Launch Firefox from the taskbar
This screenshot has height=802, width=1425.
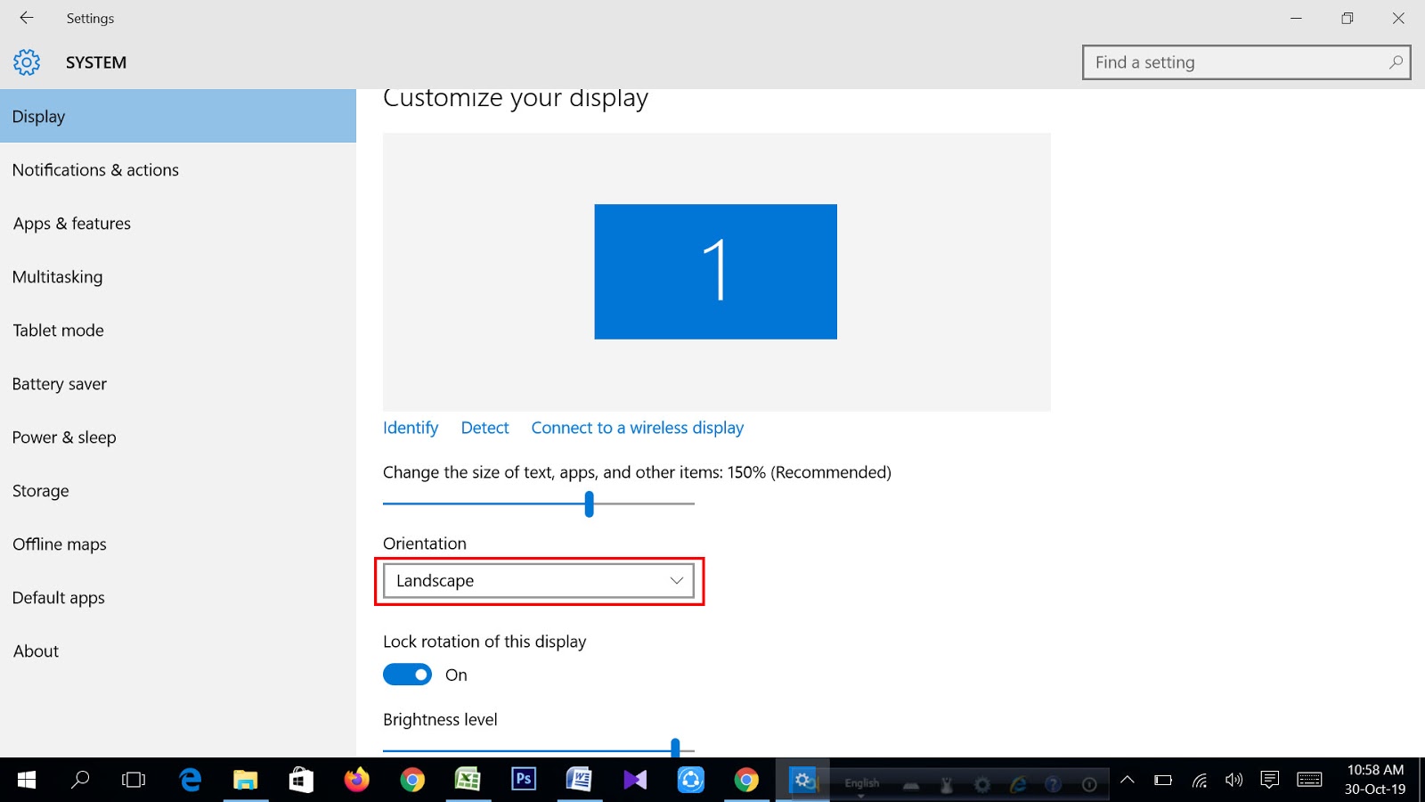click(356, 780)
